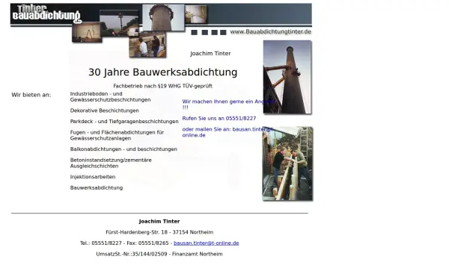Click the small interior room thumbnail in header
The width and height of the screenshot is (449, 280).
196,14
